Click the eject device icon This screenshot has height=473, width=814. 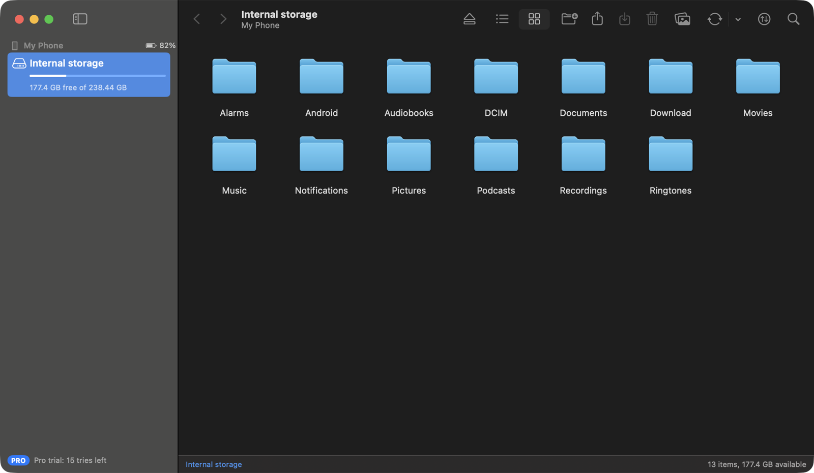[x=469, y=19]
